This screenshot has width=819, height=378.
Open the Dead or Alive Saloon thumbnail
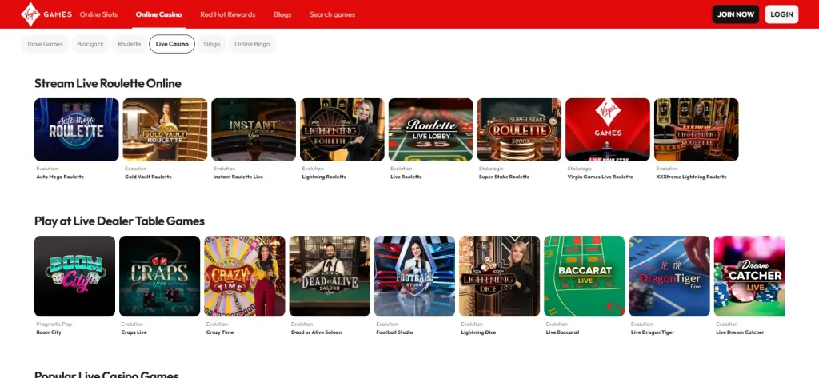[x=330, y=277]
